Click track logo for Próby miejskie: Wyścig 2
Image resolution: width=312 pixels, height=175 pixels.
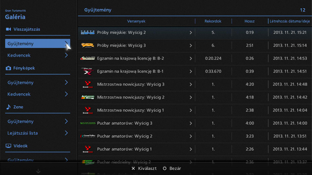coord(88,32)
